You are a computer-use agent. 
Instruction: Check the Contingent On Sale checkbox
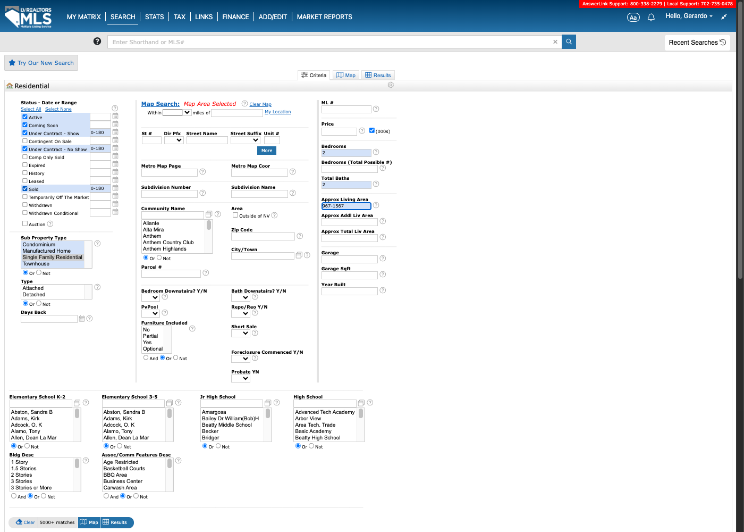25,140
